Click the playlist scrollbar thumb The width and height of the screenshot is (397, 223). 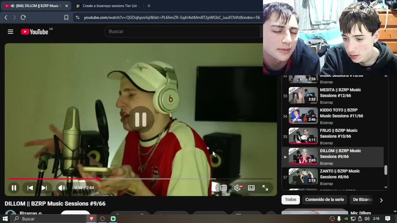[x=386, y=170]
